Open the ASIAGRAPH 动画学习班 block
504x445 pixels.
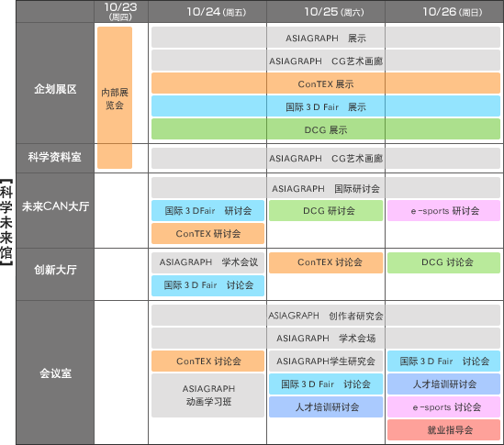click(x=208, y=395)
